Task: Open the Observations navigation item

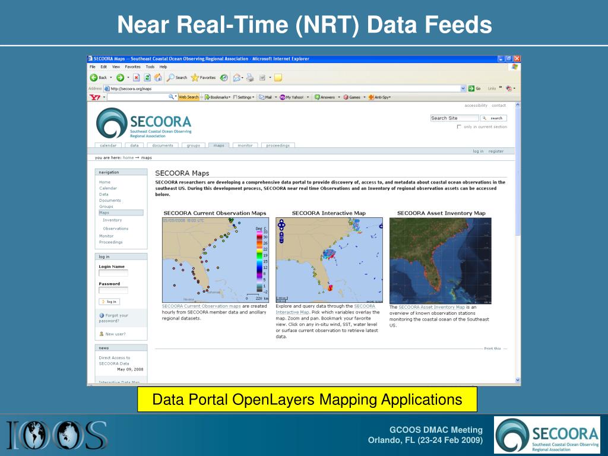Action: [x=116, y=229]
